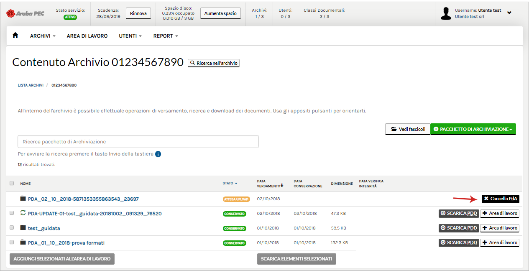Click folder icon of PDA_01_10_2018-prova formati
This screenshot has width=529, height=273.
tap(23, 242)
